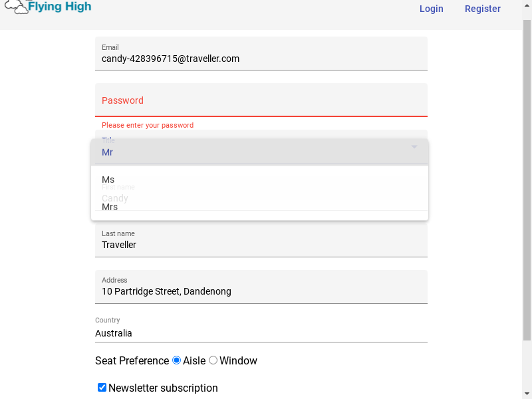This screenshot has height=399, width=532.
Task: Open the Login page link
Action: [431, 9]
